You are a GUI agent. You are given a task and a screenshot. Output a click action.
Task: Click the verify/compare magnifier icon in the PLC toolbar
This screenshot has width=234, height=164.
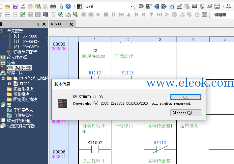172,6
